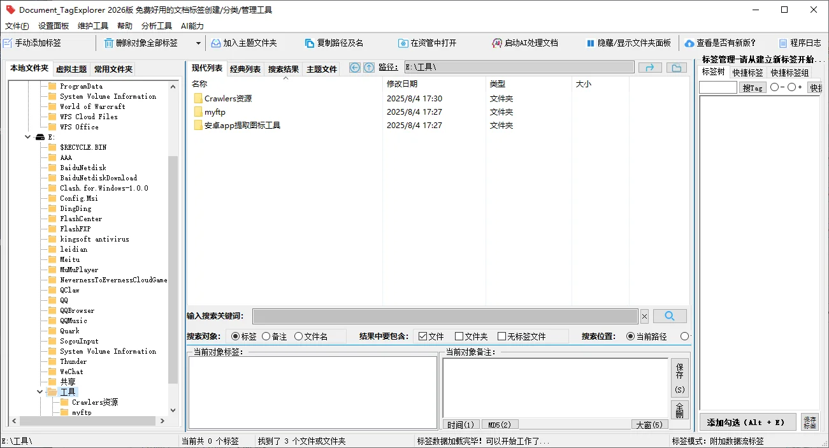The width and height of the screenshot is (829, 448).
Task: Click the trash icon for 删除对象全部标签
Action: pyautogui.click(x=108, y=43)
